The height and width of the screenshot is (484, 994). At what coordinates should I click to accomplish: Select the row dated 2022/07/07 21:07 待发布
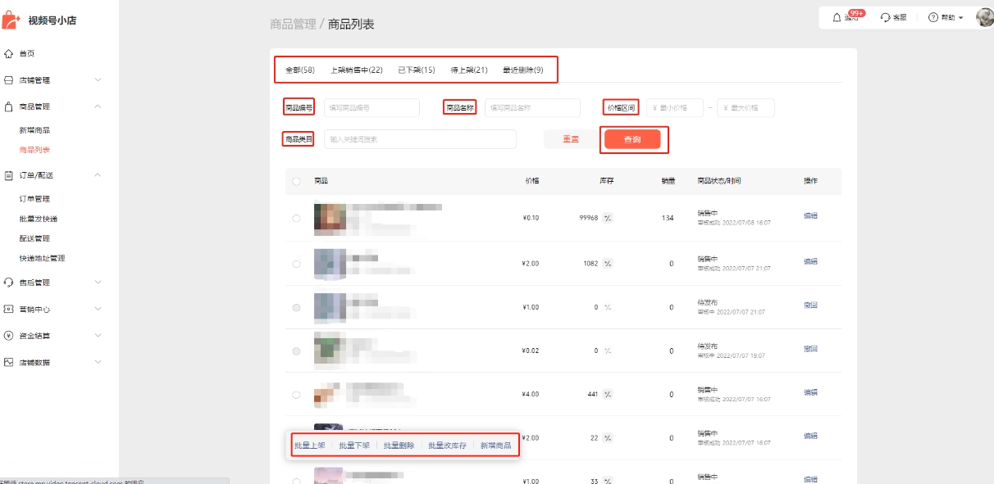point(296,307)
